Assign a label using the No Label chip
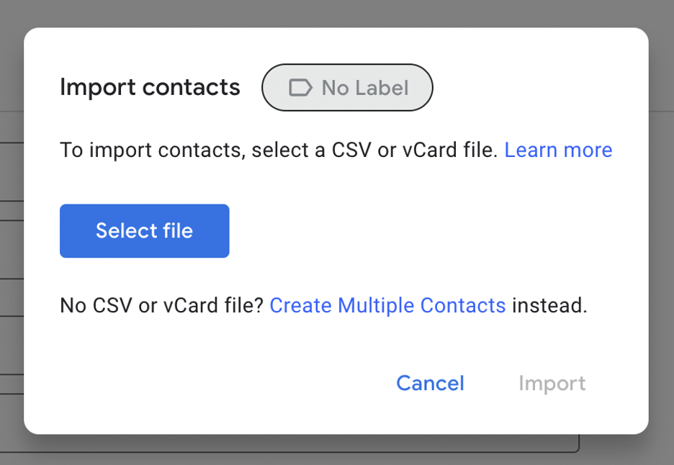Image resolution: width=674 pixels, height=465 pixels. click(x=347, y=87)
